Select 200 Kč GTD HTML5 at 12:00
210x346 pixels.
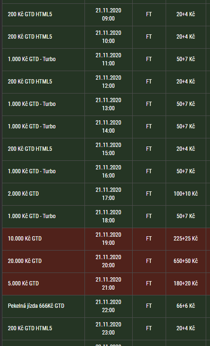[30, 82]
